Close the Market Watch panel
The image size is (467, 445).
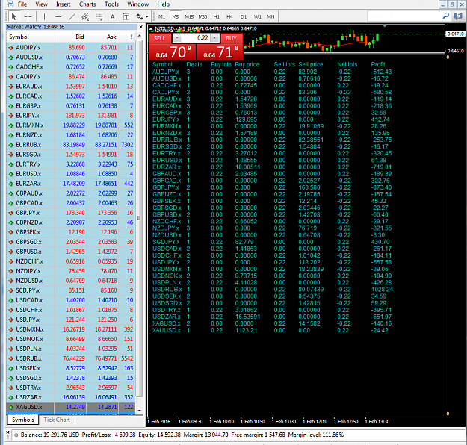click(141, 27)
